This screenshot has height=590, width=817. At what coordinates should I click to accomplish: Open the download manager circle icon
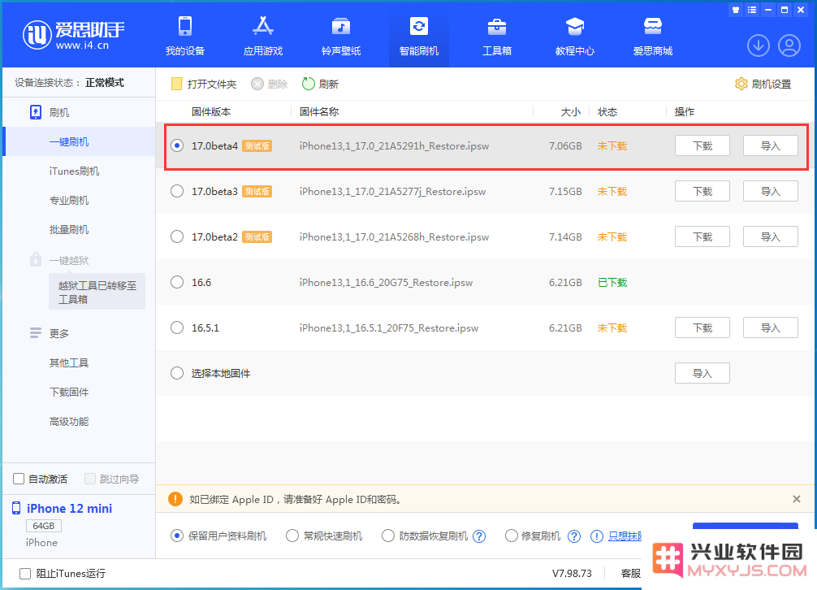(x=759, y=46)
